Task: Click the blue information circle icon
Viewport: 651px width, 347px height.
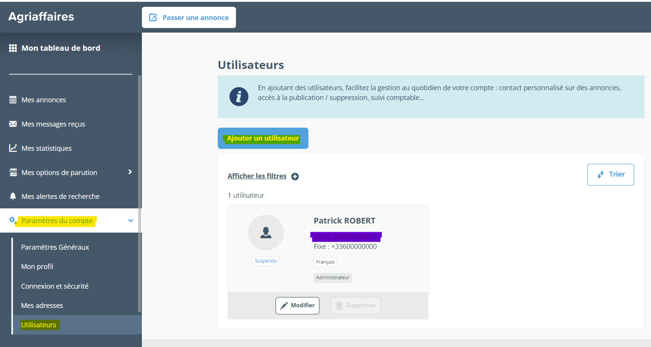Action: click(x=239, y=97)
